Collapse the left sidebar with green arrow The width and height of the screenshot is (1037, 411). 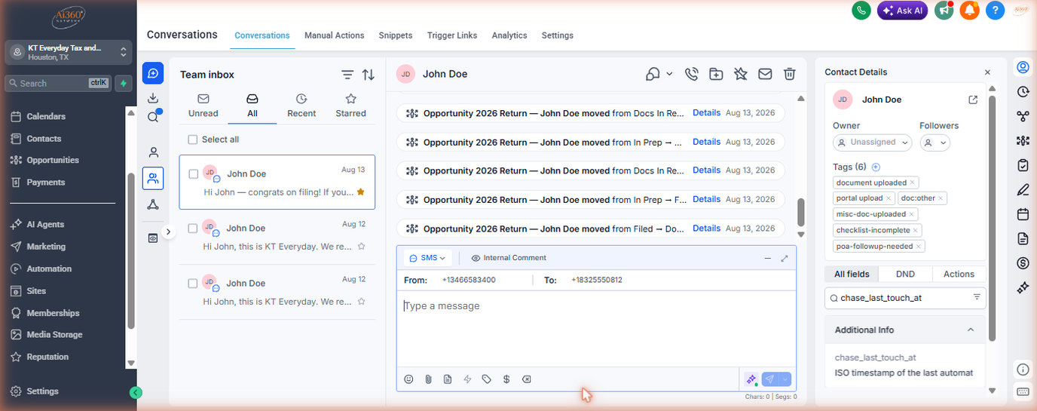[136, 392]
